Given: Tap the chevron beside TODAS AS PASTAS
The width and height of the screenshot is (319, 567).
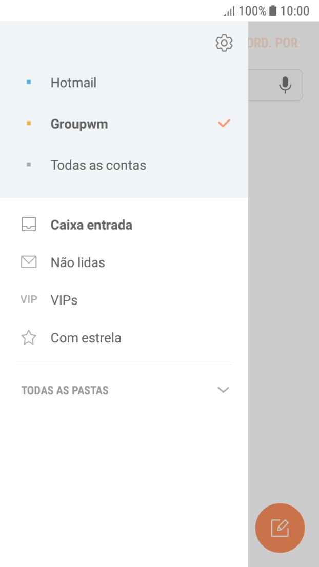Looking at the screenshot, I should tap(223, 390).
